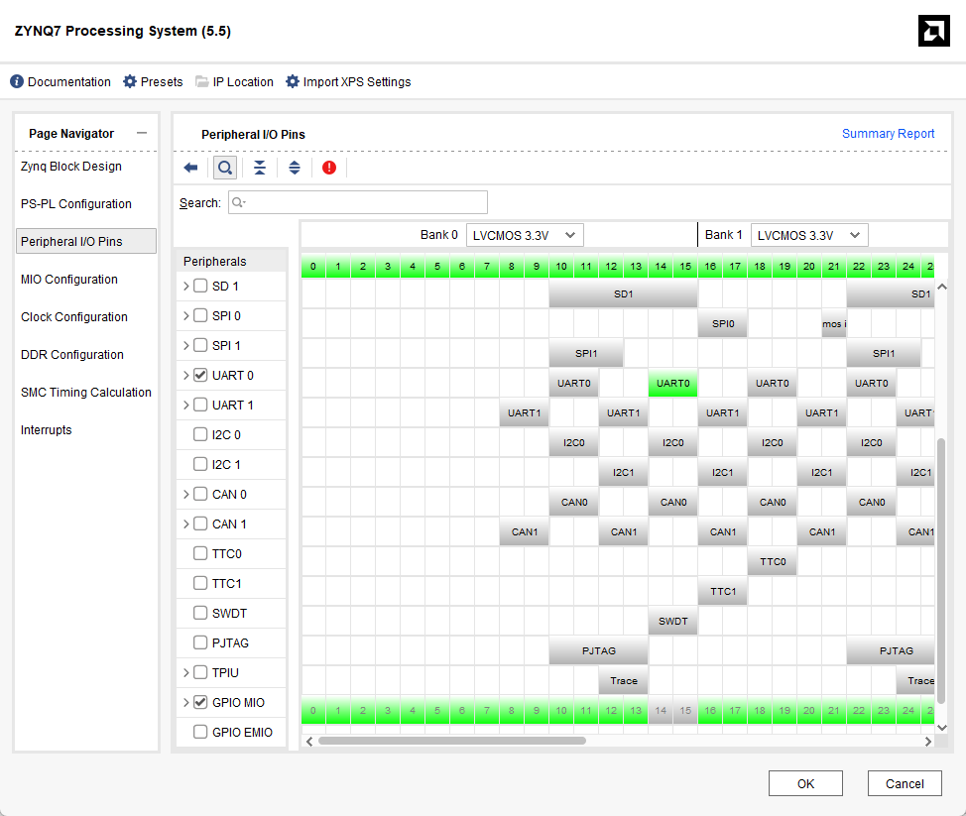The image size is (966, 816).
Task: Open SMC Timing Calculation page
Action: (85, 392)
